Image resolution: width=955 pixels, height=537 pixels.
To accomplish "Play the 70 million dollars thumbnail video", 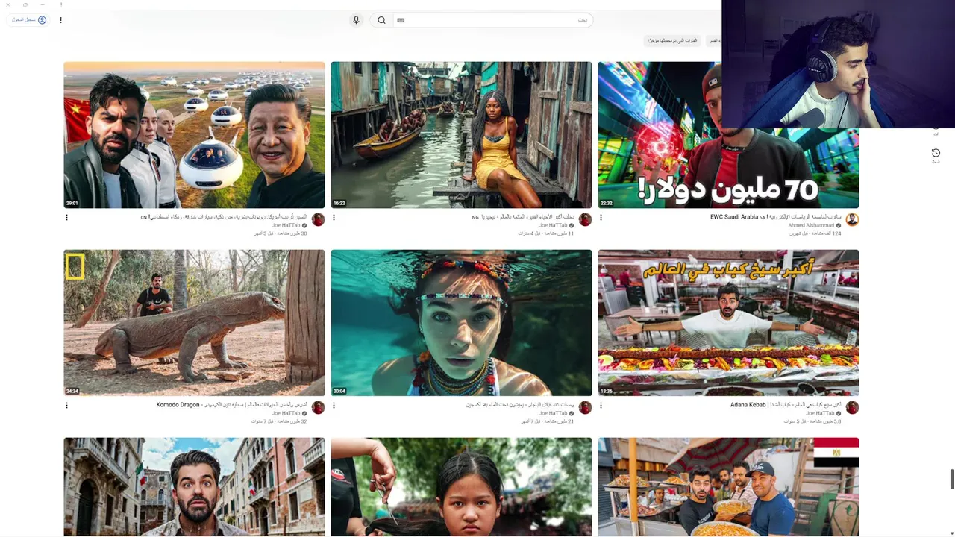I will coord(728,135).
